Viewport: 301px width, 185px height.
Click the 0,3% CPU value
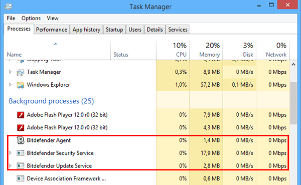point(181,72)
